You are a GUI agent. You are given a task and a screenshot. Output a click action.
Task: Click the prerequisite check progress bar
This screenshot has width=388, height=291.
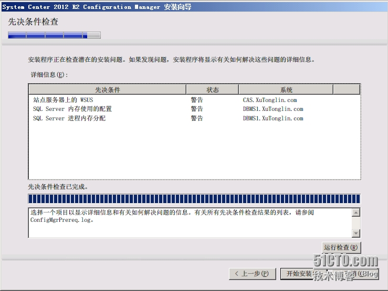pos(194,199)
